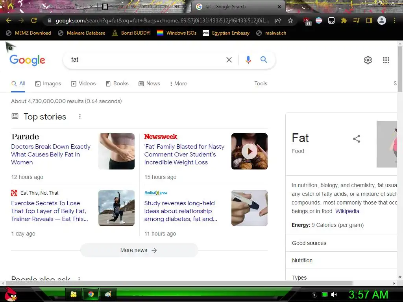Close the fat - Google Search tab

(279, 7)
